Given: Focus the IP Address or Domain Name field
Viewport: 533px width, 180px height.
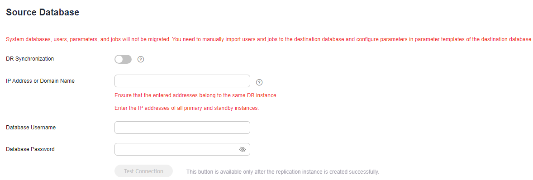Looking at the screenshot, I should (182, 81).
